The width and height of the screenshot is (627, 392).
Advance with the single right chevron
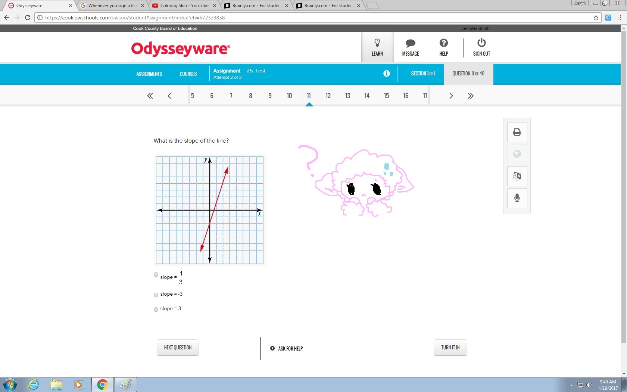click(x=451, y=96)
